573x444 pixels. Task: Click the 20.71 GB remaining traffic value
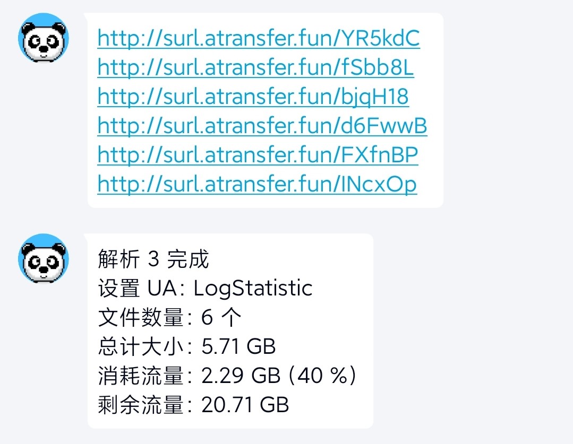(x=245, y=406)
